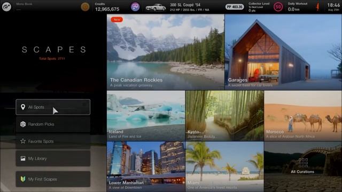Select the Iceland curation thumbnail
This screenshot has height=192, width=342.
click(x=146, y=116)
